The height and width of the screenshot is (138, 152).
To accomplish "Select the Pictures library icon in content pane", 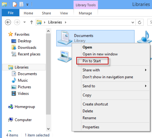I will [x=65, y=57].
